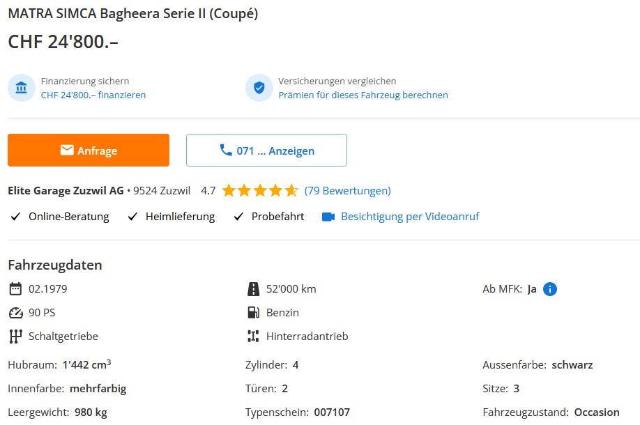
Task: Click the road mileage icon
Action: coord(253,288)
